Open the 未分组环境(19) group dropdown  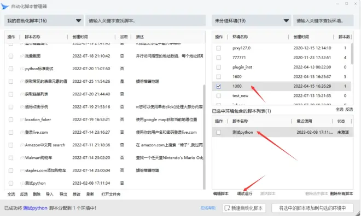tap(251, 20)
